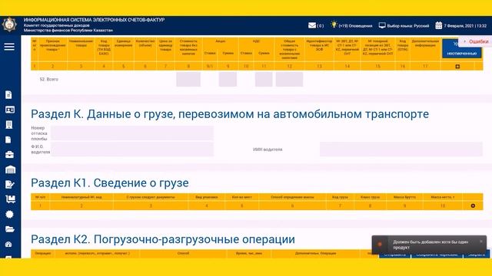Click the Вид упаковки header in K1 table
The height and width of the screenshot is (276, 492).
[207, 197]
